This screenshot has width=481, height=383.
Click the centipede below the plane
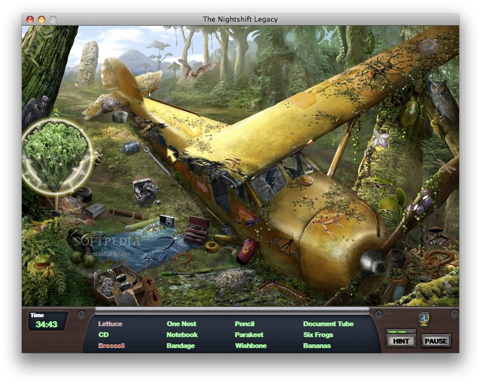coord(283,291)
